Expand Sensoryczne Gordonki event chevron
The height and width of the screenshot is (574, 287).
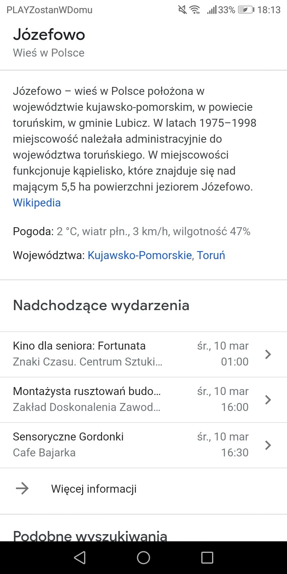pos(268,445)
